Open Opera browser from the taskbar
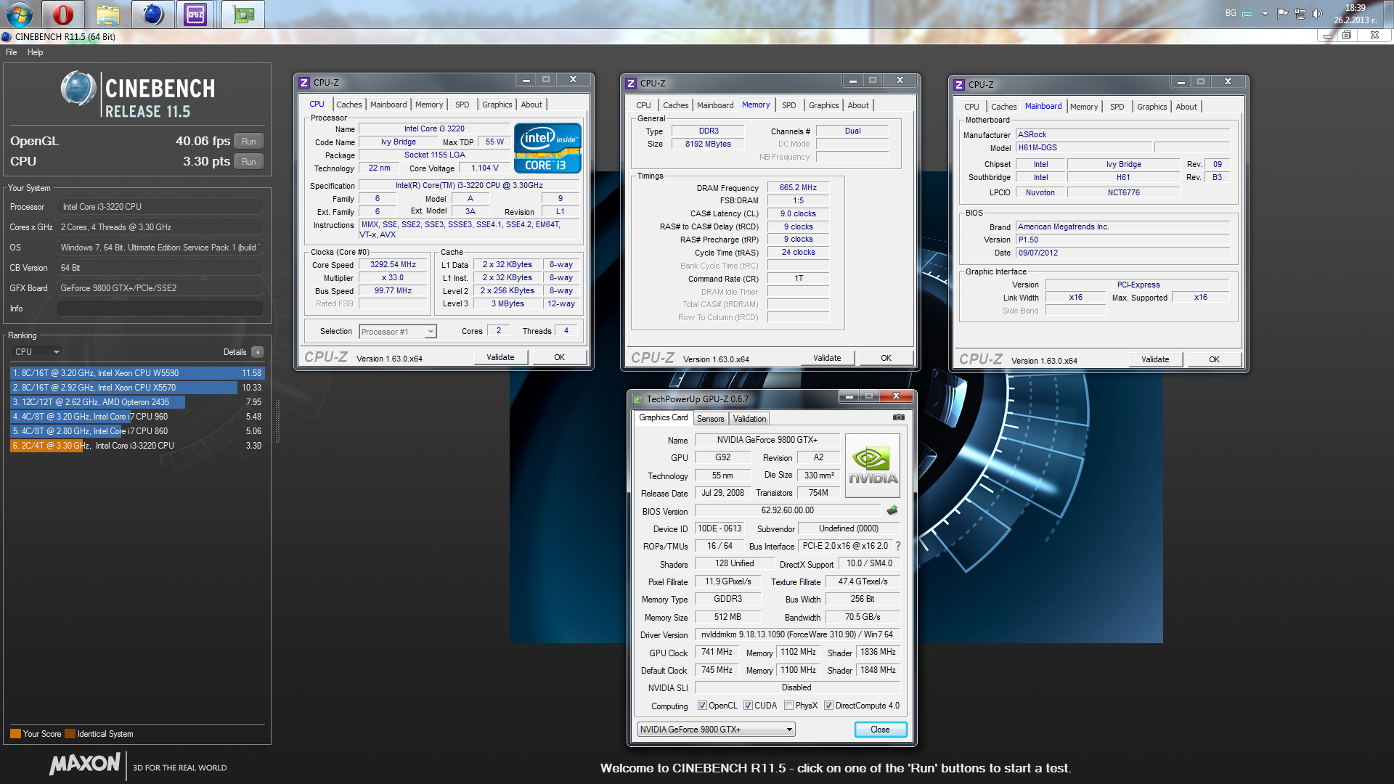This screenshot has height=784, width=1394. point(63,14)
